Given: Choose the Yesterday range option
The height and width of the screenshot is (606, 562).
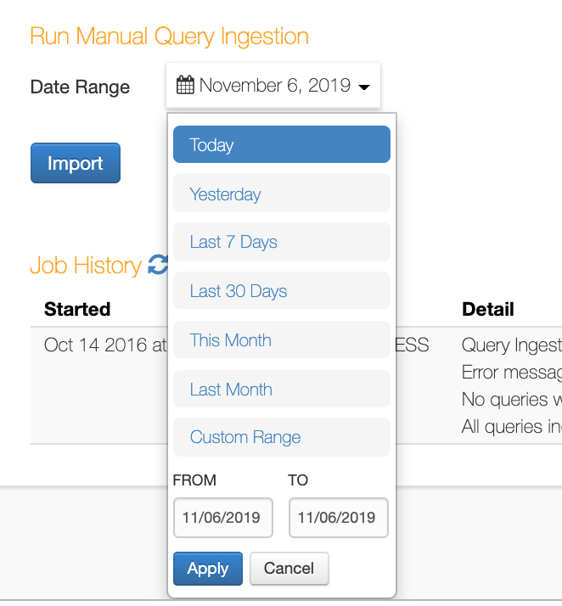Looking at the screenshot, I should pos(281,193).
